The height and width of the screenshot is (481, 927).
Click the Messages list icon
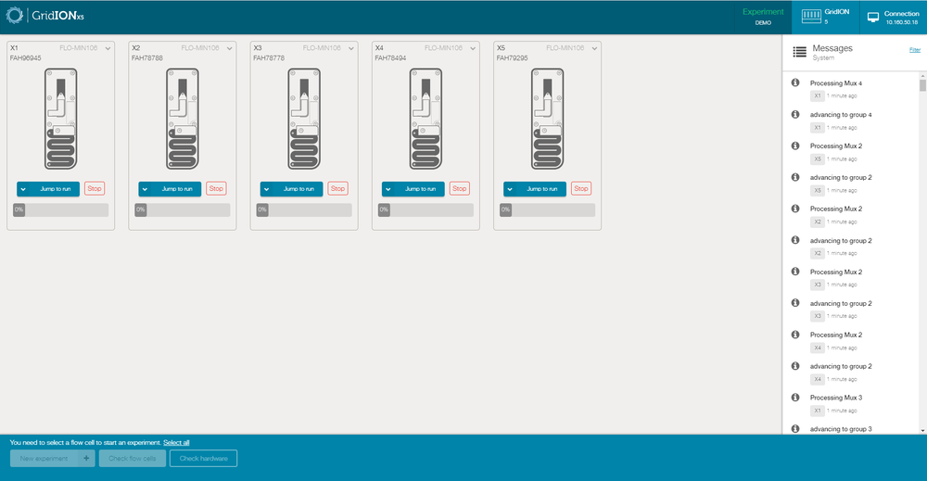[799, 52]
